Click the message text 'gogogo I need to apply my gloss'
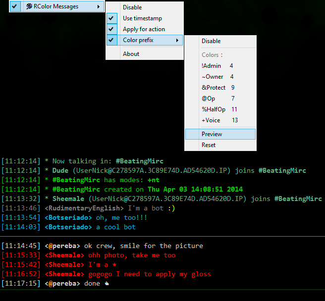The height and width of the screenshot is (301, 325). [x=150, y=274]
